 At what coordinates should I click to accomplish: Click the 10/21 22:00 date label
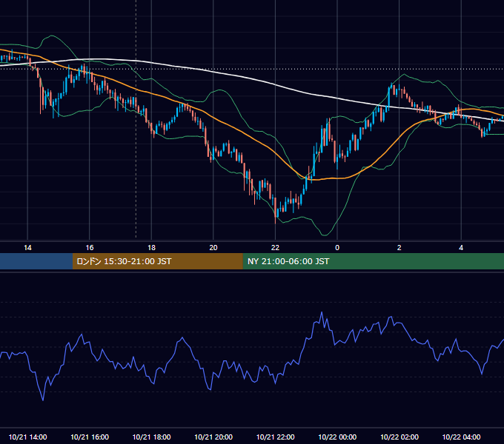pos(275,437)
